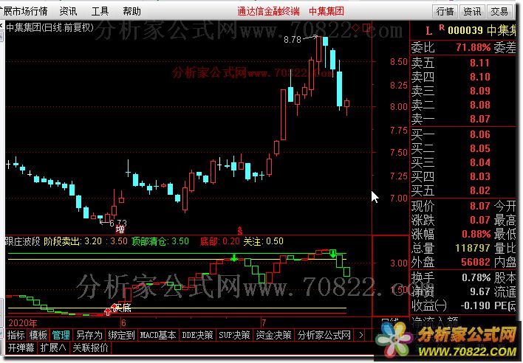The width and height of the screenshot is (523, 363).
Task: Click the red diamond icon atop chart
Action: pyautogui.click(x=356, y=27)
